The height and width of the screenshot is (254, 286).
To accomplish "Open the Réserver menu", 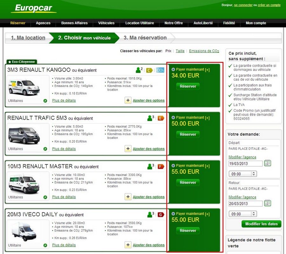I will pos(18,23).
